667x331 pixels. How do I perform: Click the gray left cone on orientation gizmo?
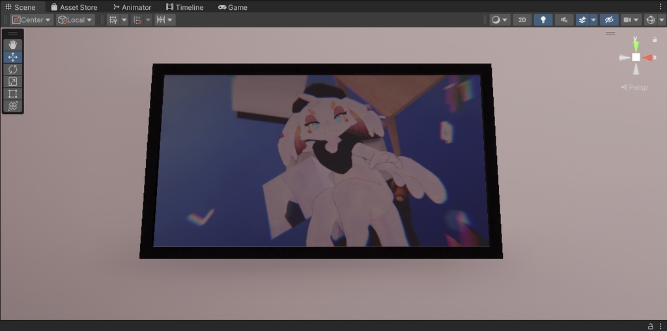pyautogui.click(x=625, y=58)
